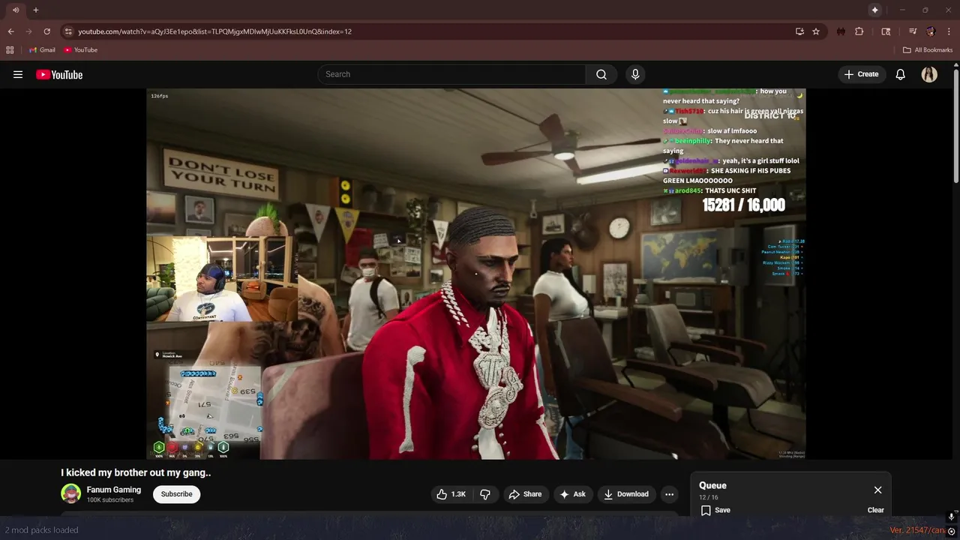Viewport: 960px width, 540px height.
Task: Go to the YouTube home logo
Action: pos(59,74)
